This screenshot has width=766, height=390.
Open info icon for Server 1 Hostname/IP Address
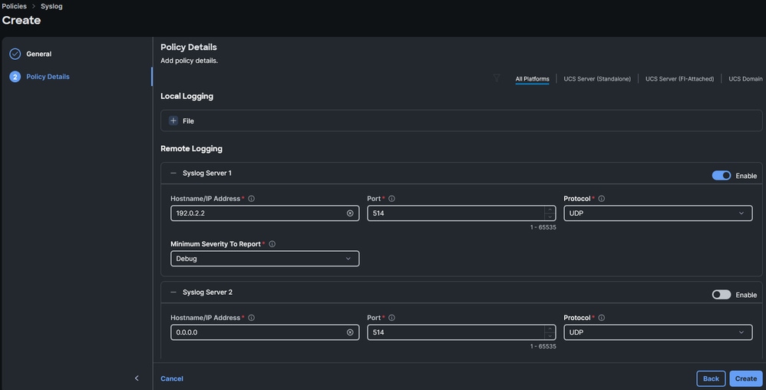(x=251, y=198)
